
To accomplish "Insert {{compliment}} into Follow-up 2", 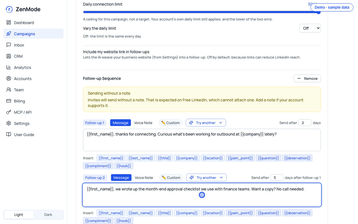I will (x=98, y=221).
